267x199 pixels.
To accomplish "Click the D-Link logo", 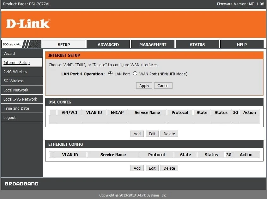I will [x=28, y=23].
